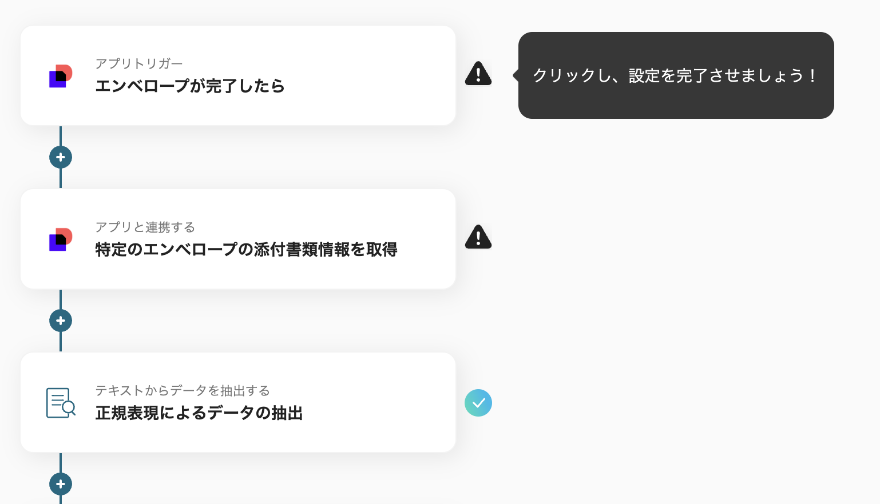This screenshot has width=880, height=504.
Task: Insert a step after 特定のエンベロープの添付書類情報を取得
Action: point(61,321)
